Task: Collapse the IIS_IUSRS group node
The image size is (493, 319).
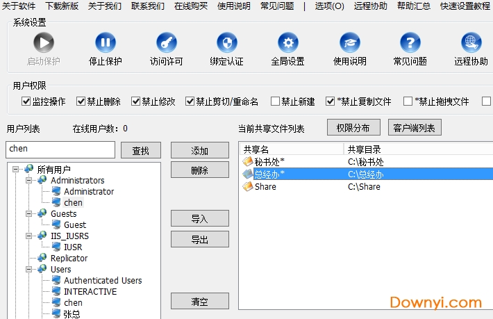Action: coord(28,236)
